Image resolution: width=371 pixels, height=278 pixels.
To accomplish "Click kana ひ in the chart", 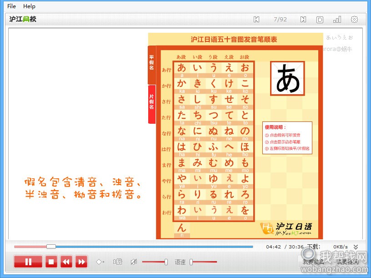I will (198, 147).
